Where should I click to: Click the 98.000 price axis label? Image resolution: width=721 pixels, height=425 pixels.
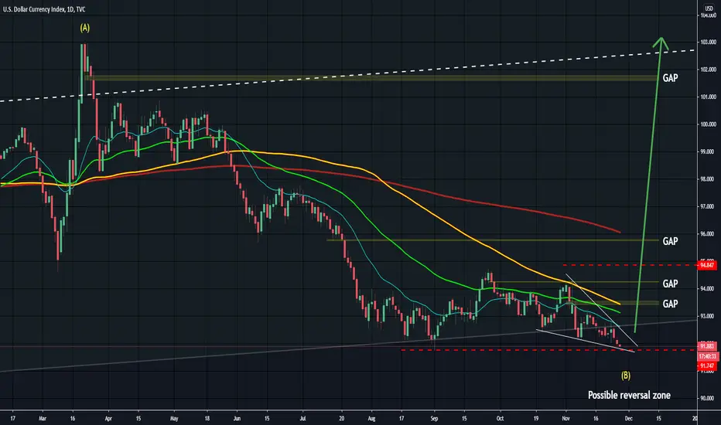pyautogui.click(x=708, y=179)
